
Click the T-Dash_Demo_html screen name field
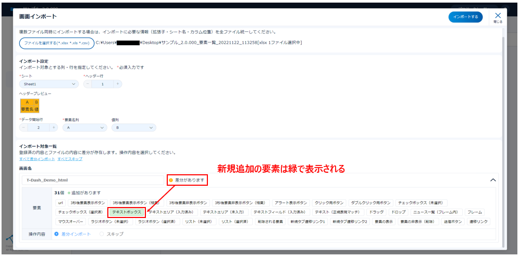93,180
